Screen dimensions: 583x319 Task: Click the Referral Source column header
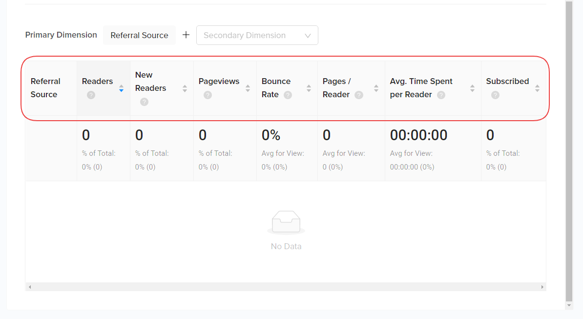point(45,88)
